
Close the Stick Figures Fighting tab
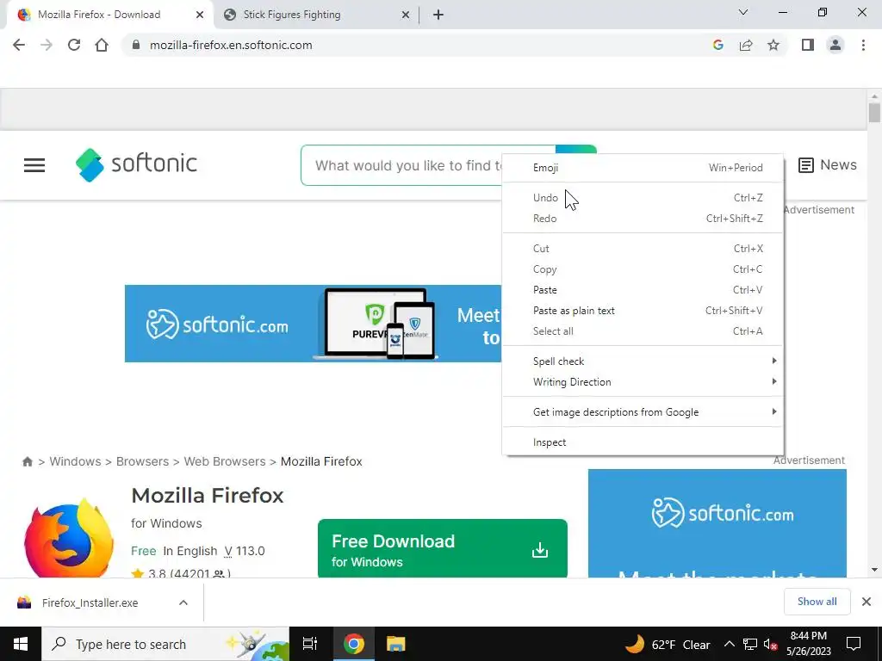(406, 15)
